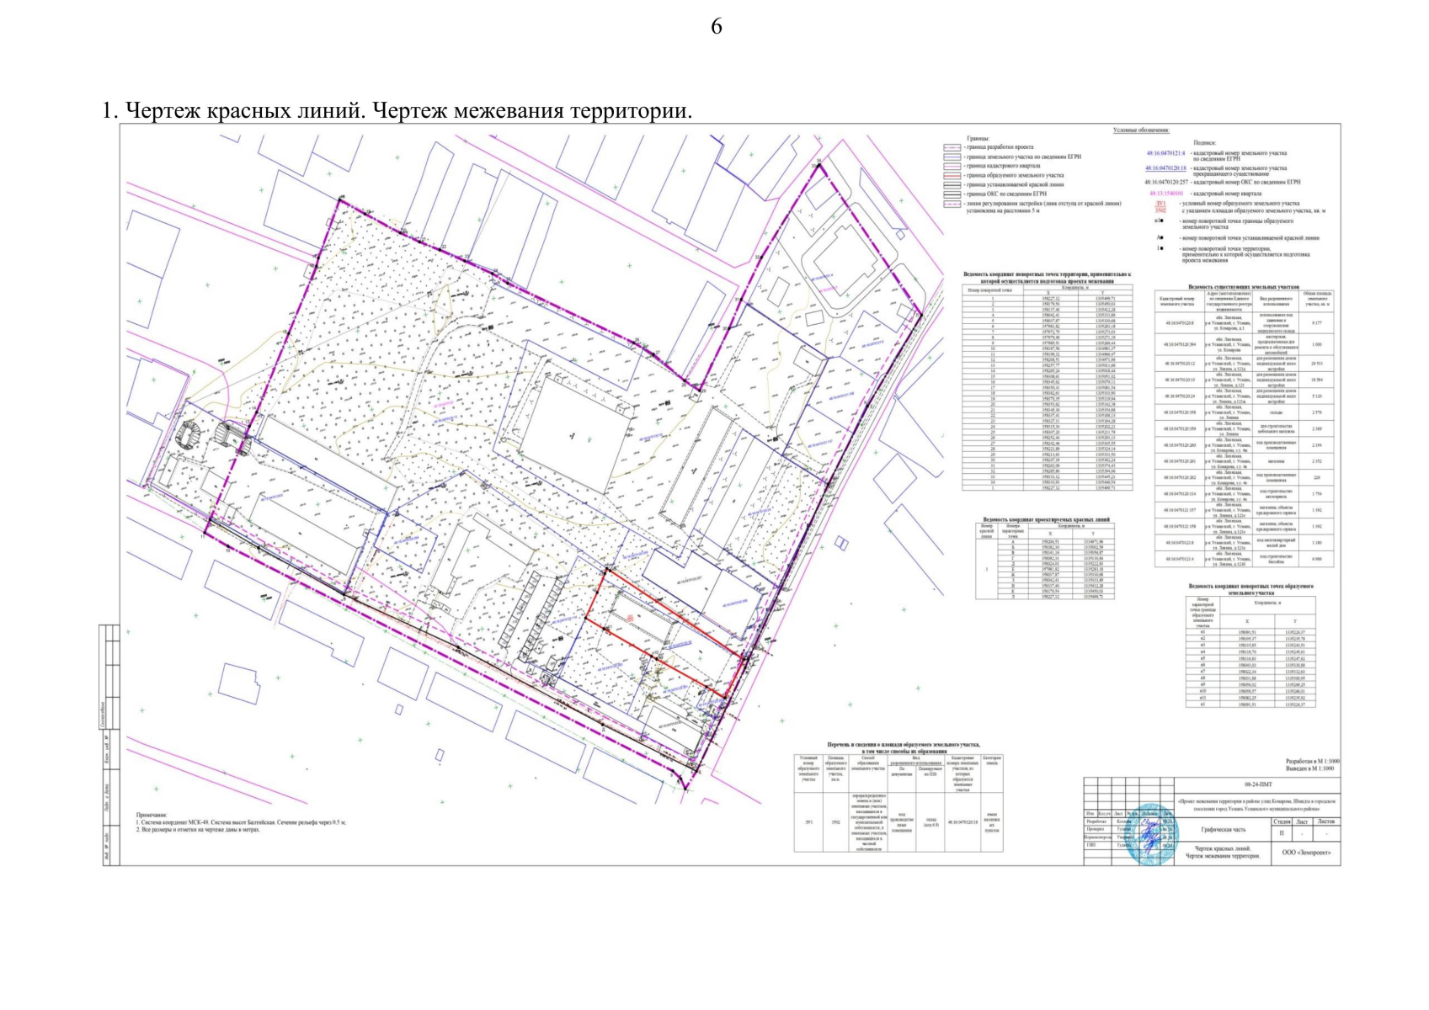1429x1010 pixels.
Task: Click the cadastral quarter boundary legend symbol
Action: coord(952,166)
